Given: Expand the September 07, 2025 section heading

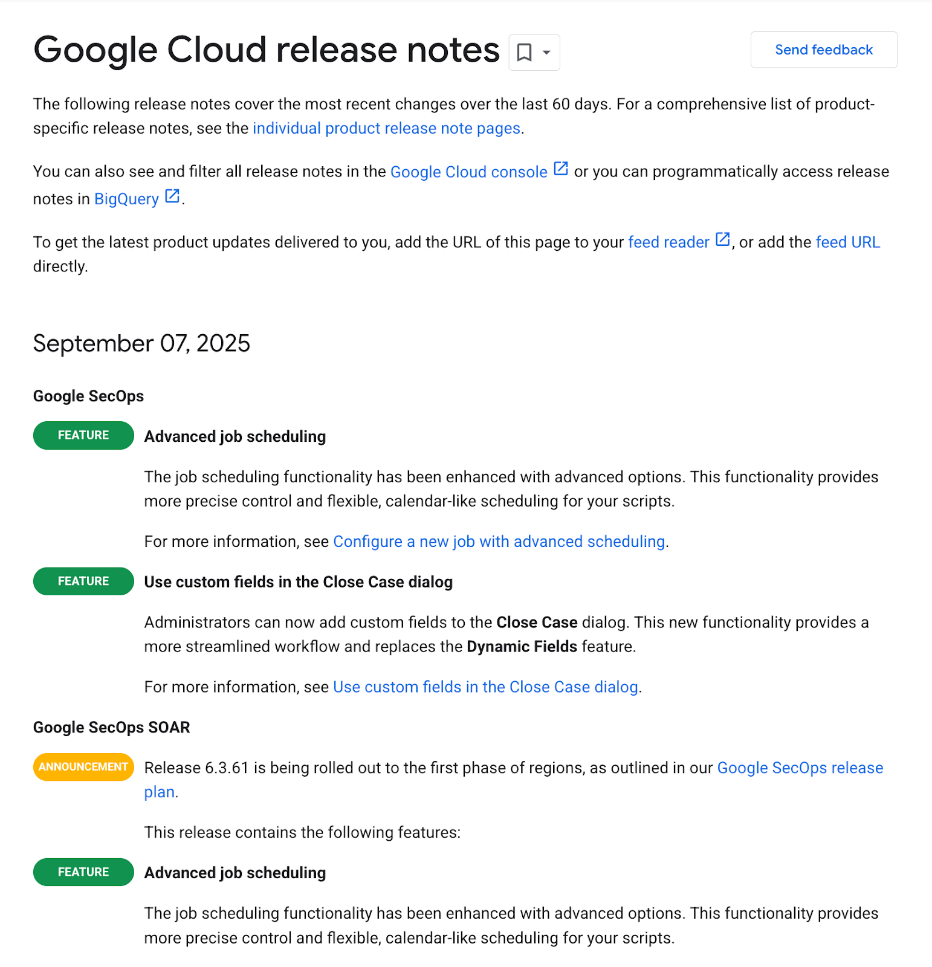Looking at the screenshot, I should click(x=141, y=343).
